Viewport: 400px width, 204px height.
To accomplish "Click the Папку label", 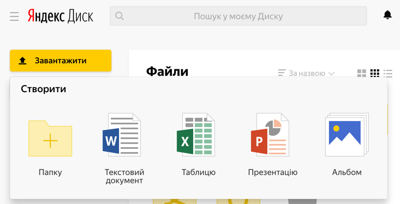I will coord(50,172).
